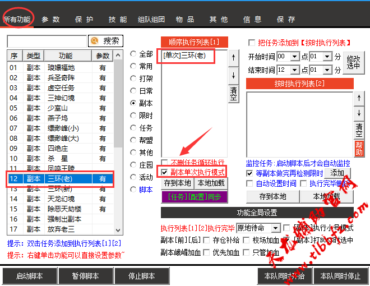Click 暂停脚本 button
Screen dimensions: 370x286
[x=86, y=276]
